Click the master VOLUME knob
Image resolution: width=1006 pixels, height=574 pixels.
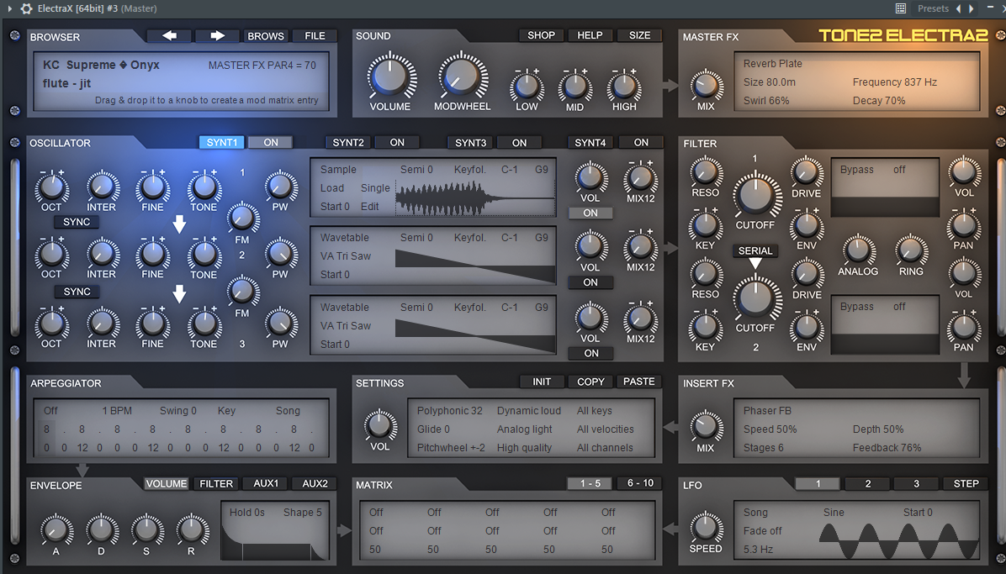[x=391, y=76]
